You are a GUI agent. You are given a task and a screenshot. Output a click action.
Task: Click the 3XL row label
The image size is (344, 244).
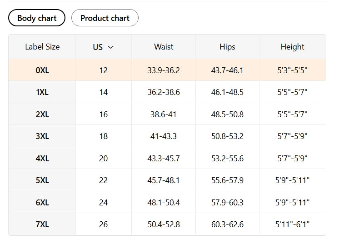point(42,136)
